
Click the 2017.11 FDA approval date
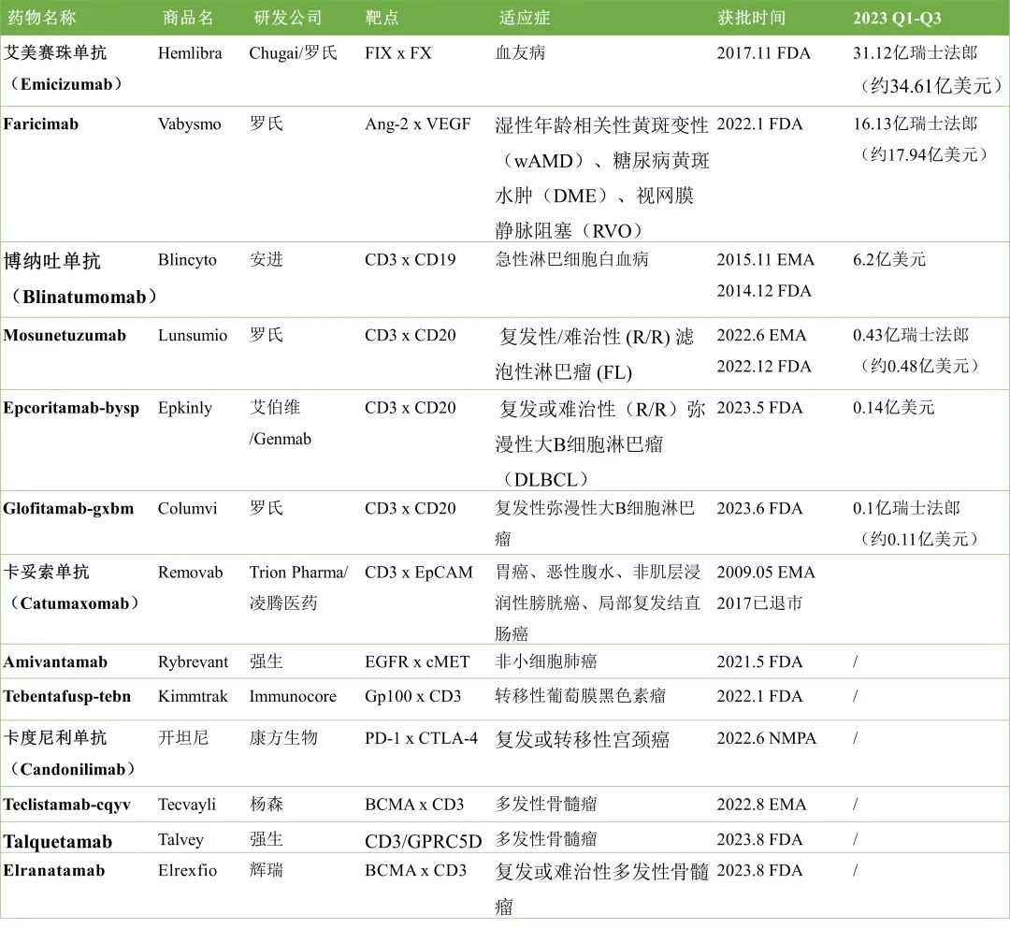coord(764,52)
